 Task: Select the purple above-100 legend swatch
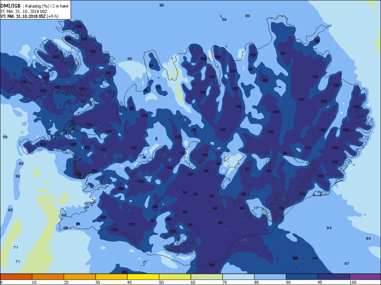click(365, 277)
